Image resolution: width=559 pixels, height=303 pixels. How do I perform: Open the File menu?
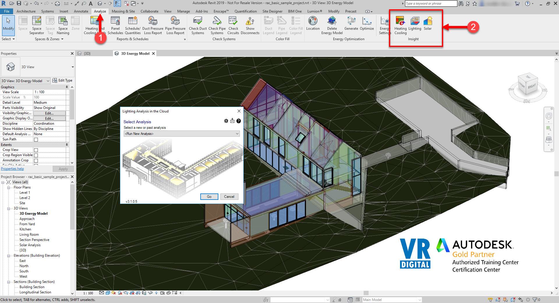tap(6, 11)
